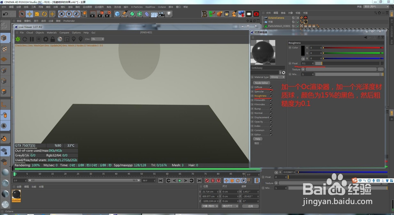Screen dimensions: 394x215
Task: Toggle the Roughness channel checkbox
Action: pos(271,96)
